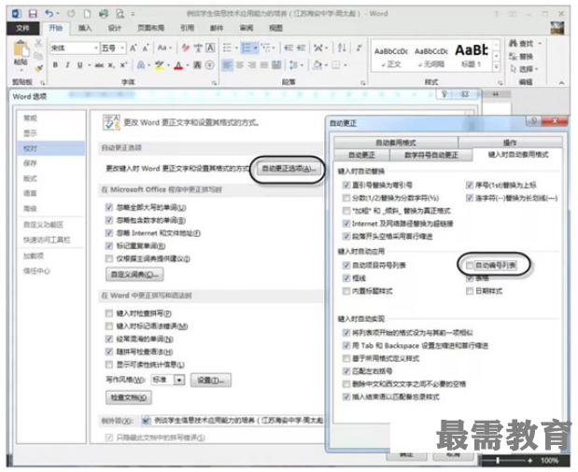Screen dimensions: 578x472
Task: Switch to the 自动套用格式 tab
Action: point(396,143)
